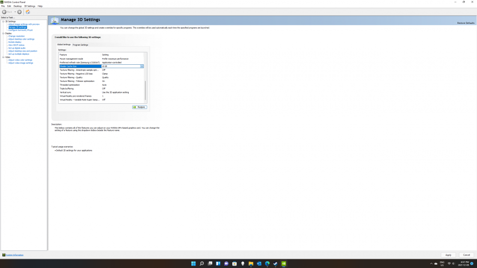The image size is (477, 268).
Task: Open the Help menu
Action: pos(40,6)
